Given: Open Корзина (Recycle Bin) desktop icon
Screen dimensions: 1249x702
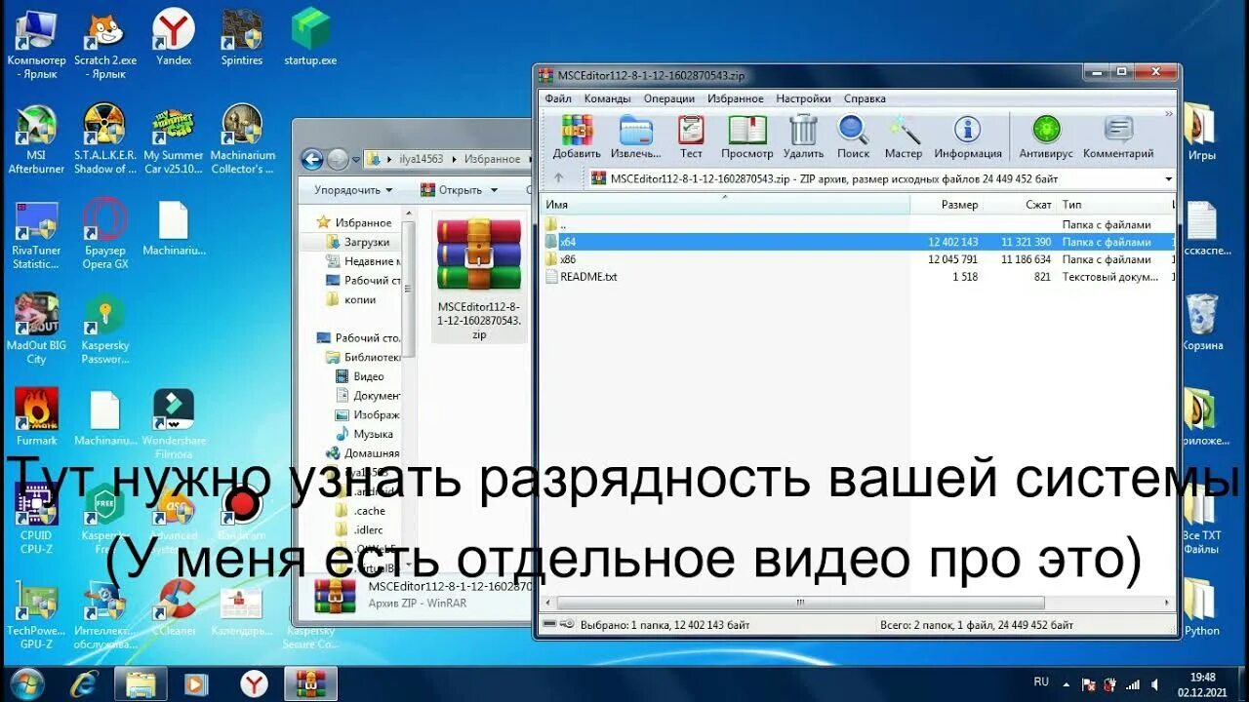Looking at the screenshot, I should [x=1201, y=322].
